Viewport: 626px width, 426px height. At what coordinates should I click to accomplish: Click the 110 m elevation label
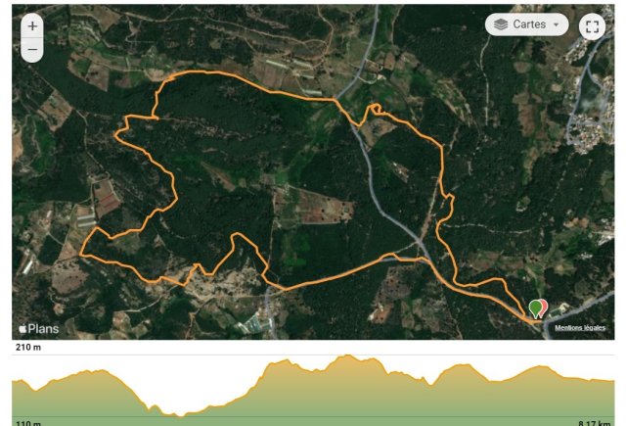coord(28,423)
